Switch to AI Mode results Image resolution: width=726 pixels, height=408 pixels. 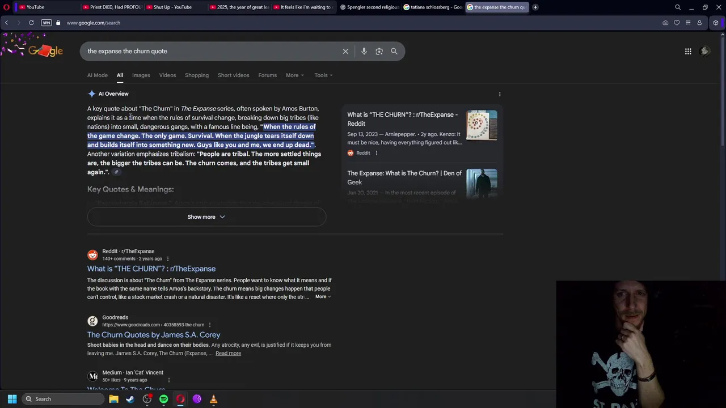point(98,75)
